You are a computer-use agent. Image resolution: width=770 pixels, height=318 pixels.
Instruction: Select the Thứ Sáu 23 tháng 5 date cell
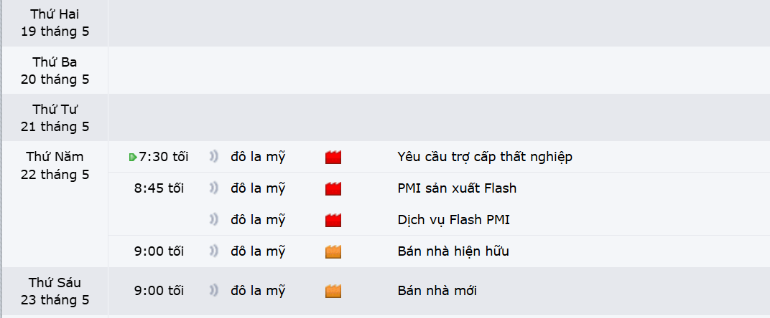[55, 291]
